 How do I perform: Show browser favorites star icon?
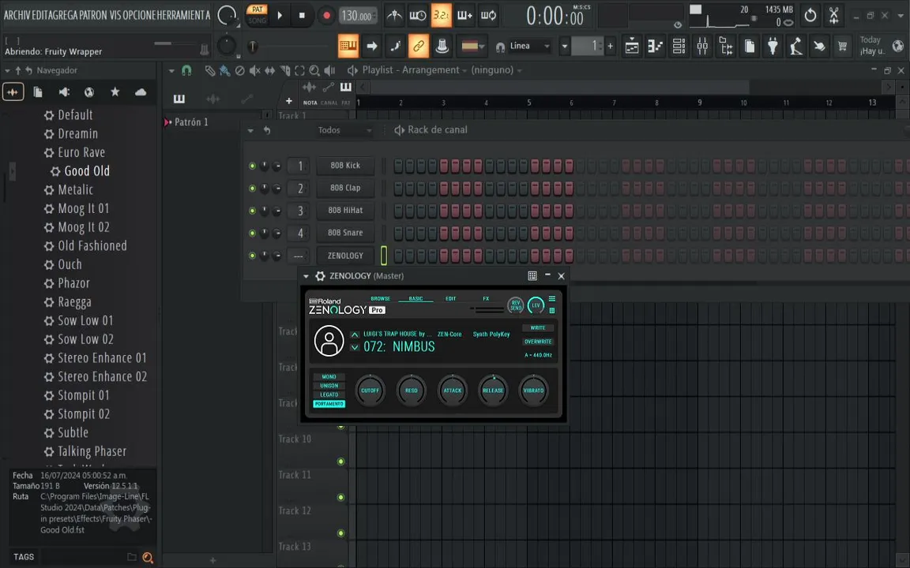pyautogui.click(x=115, y=92)
